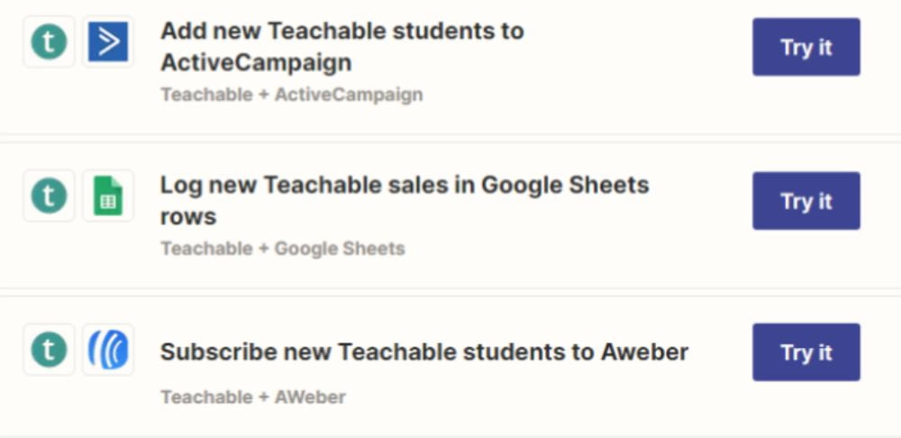Click gray 'Teachable' word in ActiveCampaign subtitle
The width and height of the screenshot is (901, 438).
coord(206,95)
